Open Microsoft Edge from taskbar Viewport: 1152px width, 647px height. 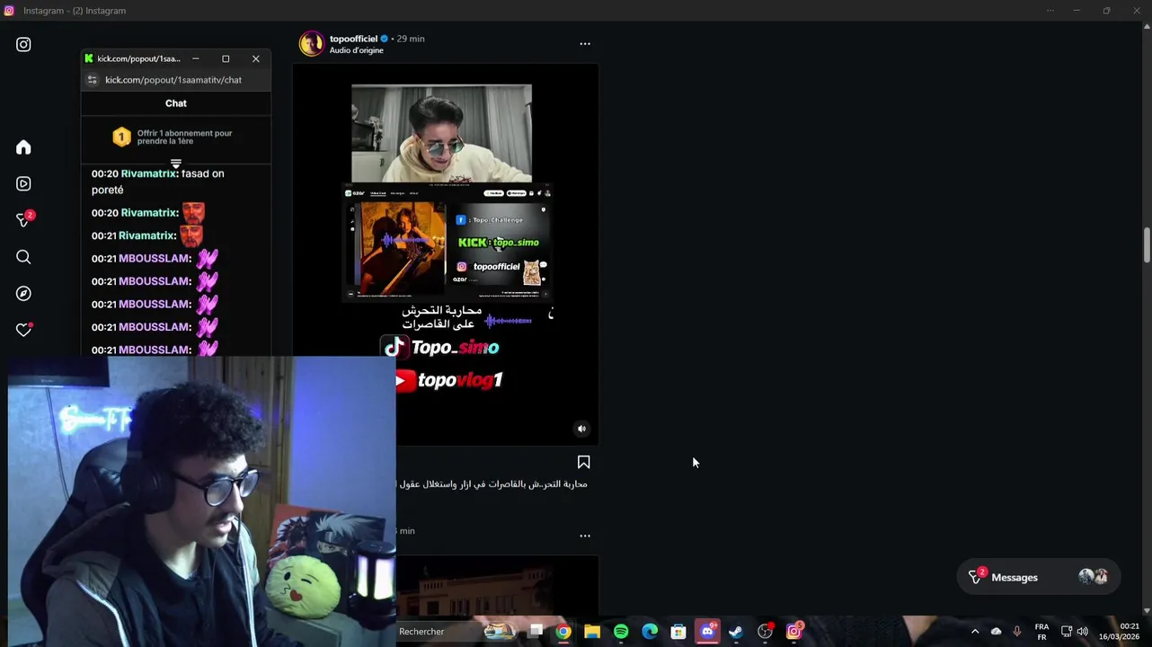[650, 632]
